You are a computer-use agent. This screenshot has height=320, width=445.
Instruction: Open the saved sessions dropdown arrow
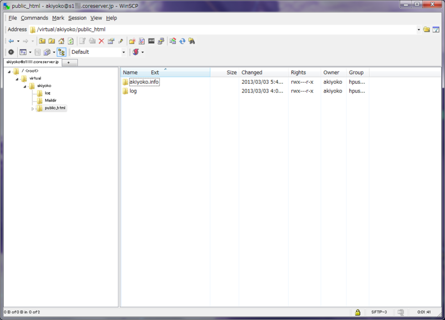coord(142,52)
